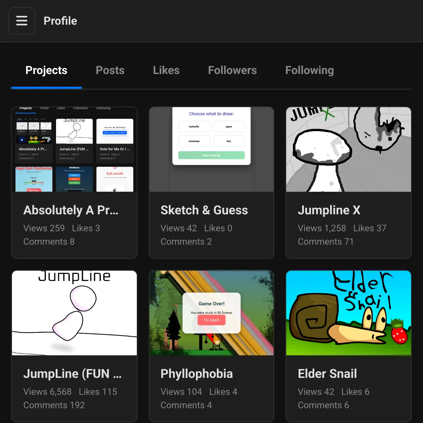Screen dimensions: 423x423
Task: Click the JumpLine (FUN ... title text
Action: tap(72, 374)
